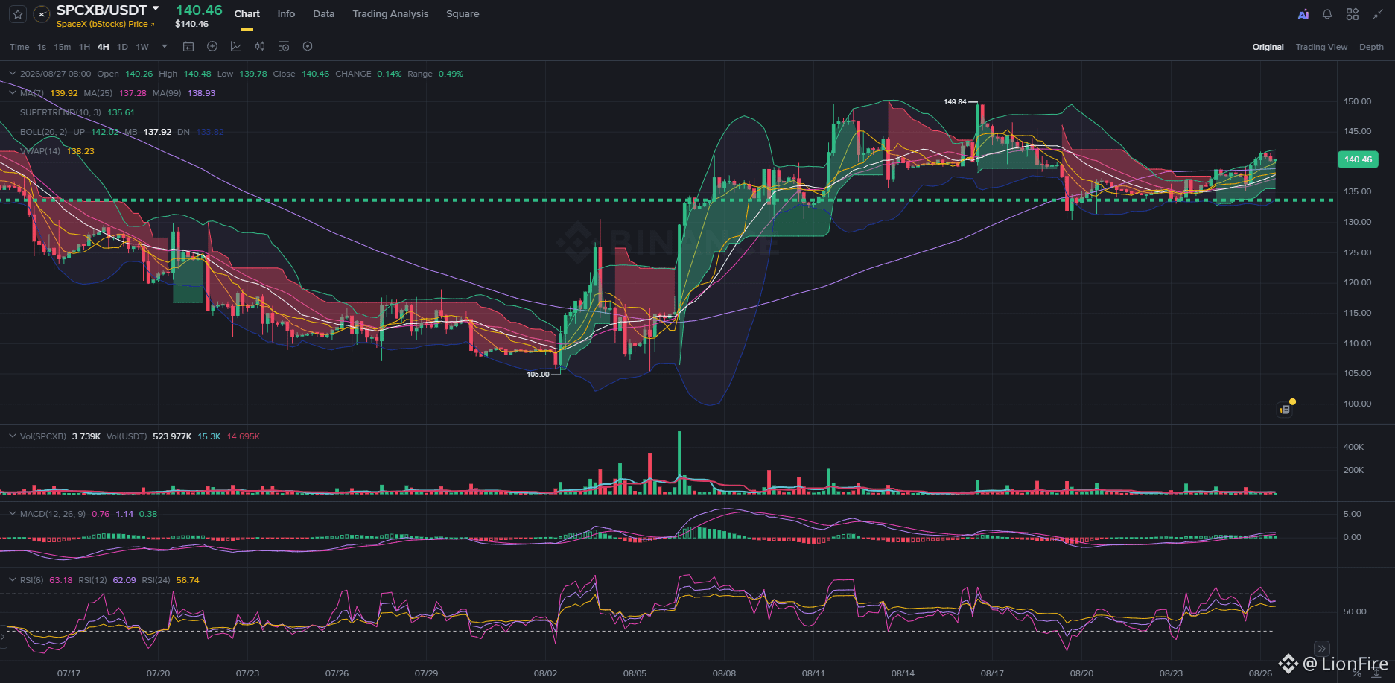Open the technical indicators line-chart icon
Viewport: 1395px width, 683px height.
point(236,47)
